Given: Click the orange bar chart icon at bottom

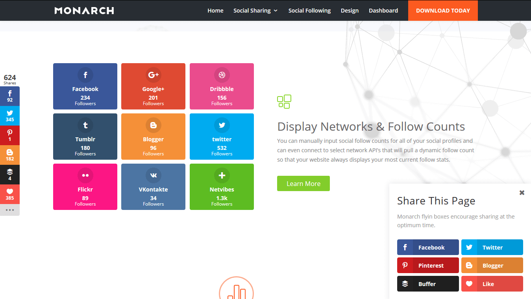Looking at the screenshot, I should tap(236, 288).
